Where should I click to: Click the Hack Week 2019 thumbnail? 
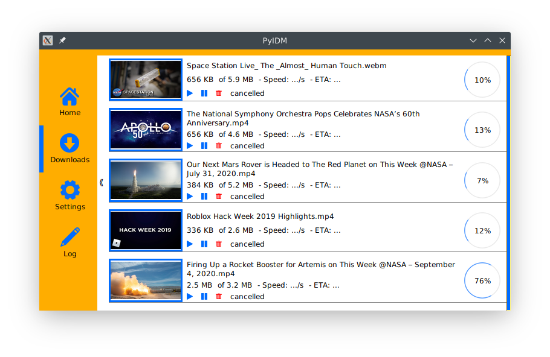click(146, 230)
